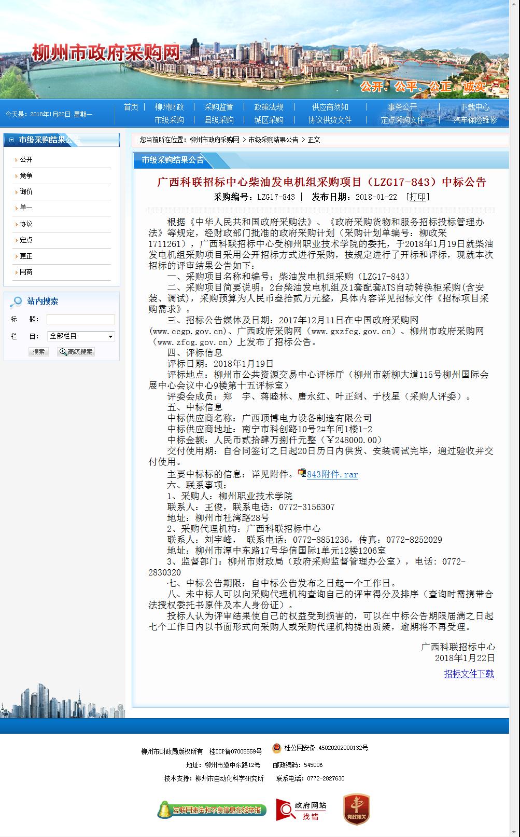Click the 今天是 2018年1月22日 date text

pyautogui.click(x=49, y=114)
